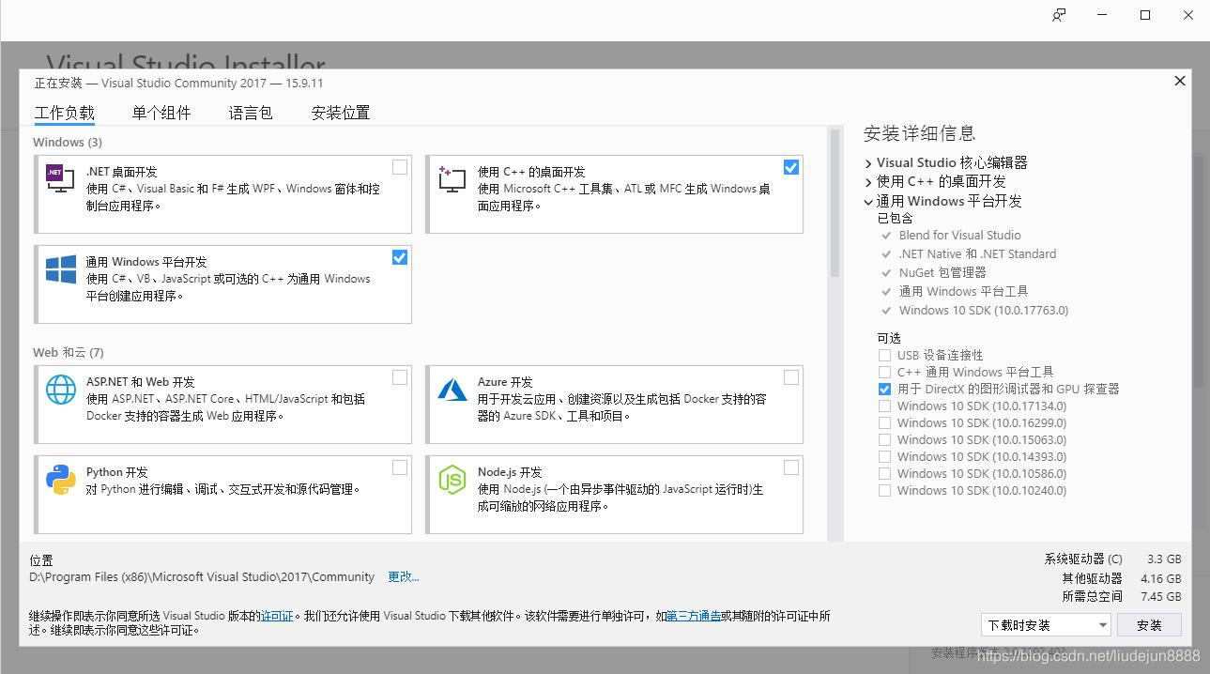Switch to the 工作负载 tab
1210x674 pixels.
coord(65,113)
